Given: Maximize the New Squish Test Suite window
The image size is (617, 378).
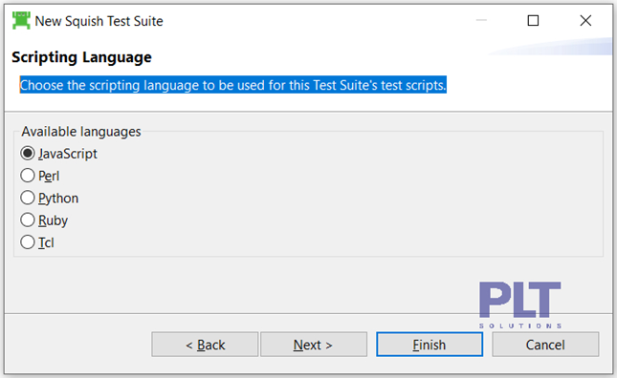Looking at the screenshot, I should pyautogui.click(x=533, y=20).
